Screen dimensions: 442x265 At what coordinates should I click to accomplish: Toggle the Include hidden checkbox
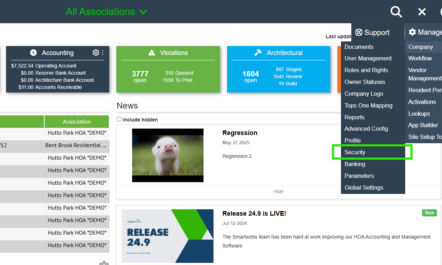119,119
